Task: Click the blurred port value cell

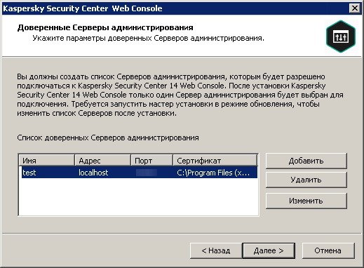Action: (x=147, y=173)
